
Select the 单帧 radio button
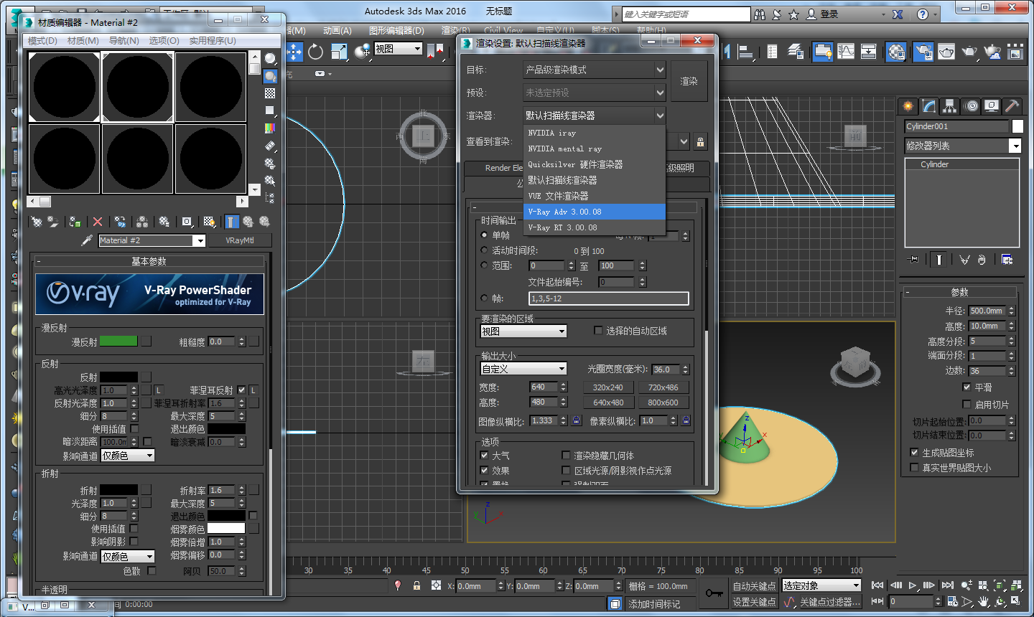(484, 235)
